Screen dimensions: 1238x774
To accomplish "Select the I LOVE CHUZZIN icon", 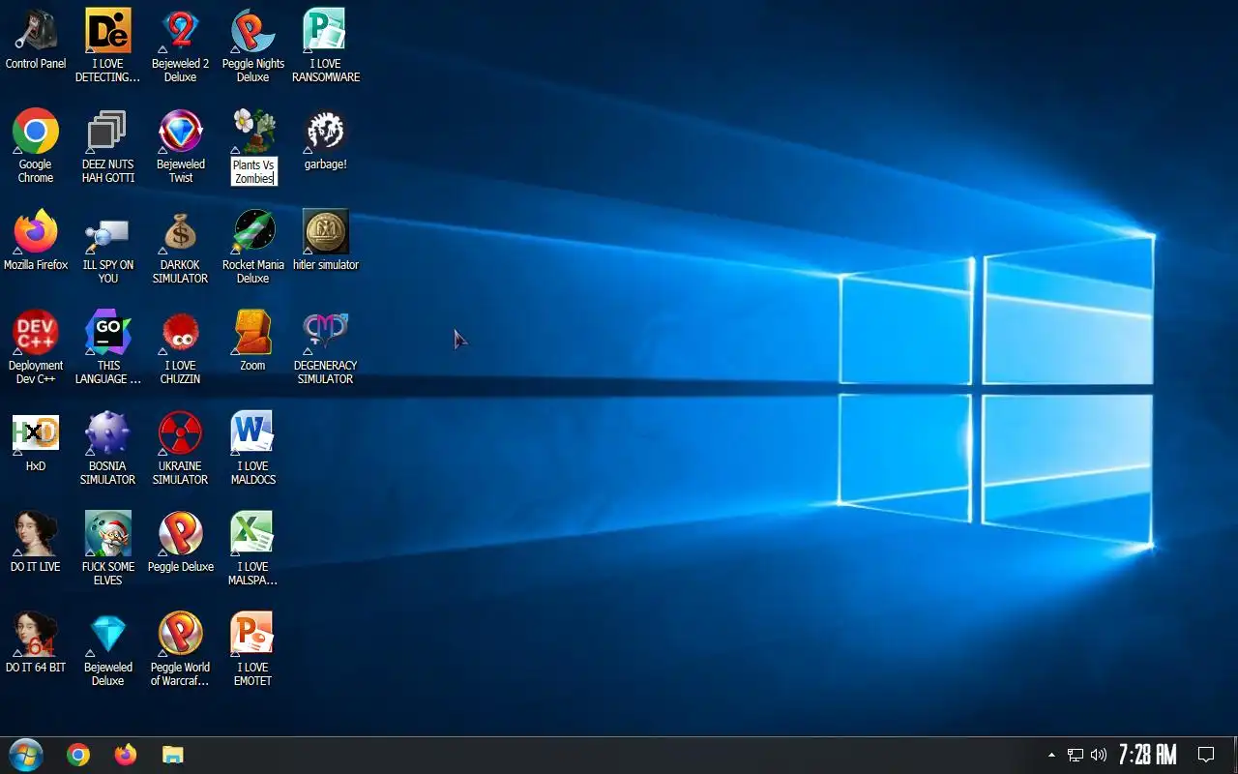I will click(x=181, y=333).
